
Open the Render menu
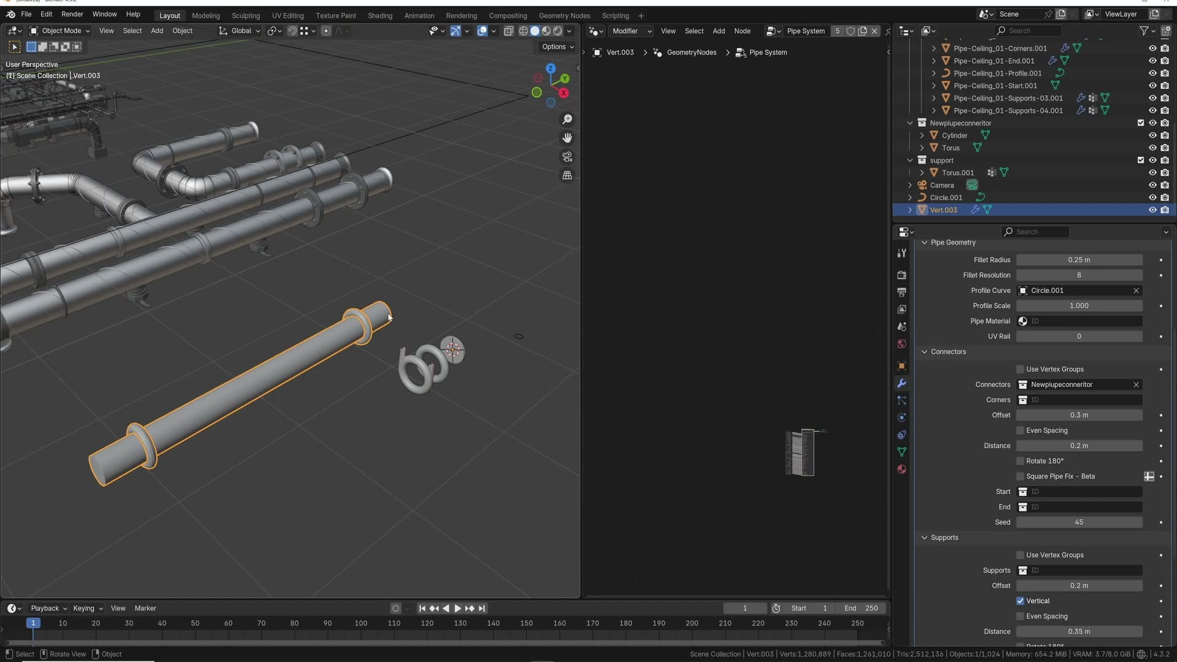(72, 14)
